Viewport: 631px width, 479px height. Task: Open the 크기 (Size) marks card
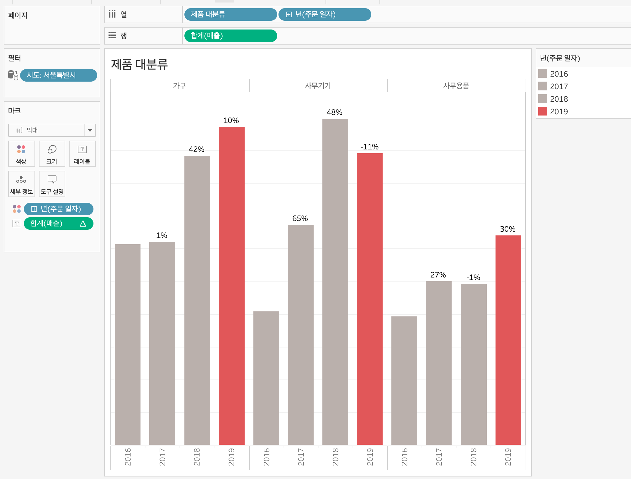52,153
